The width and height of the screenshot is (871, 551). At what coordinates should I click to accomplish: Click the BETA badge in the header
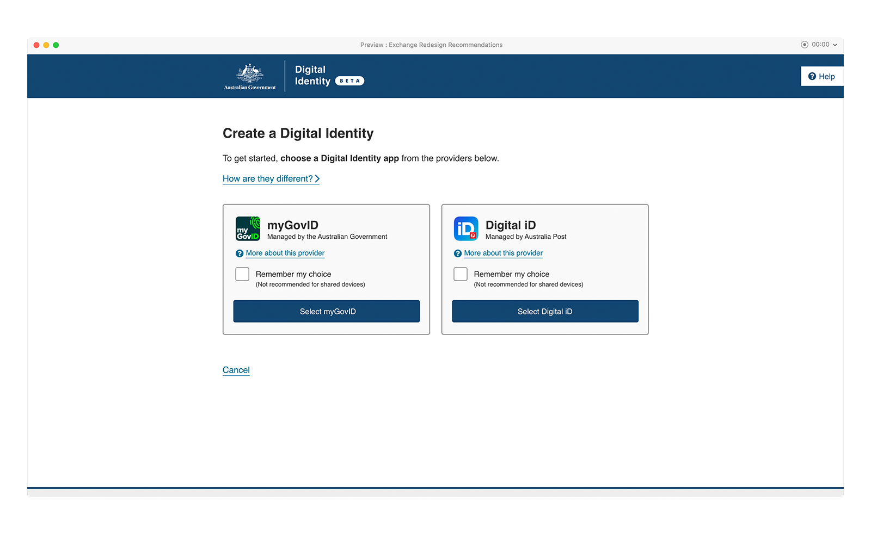tap(349, 81)
